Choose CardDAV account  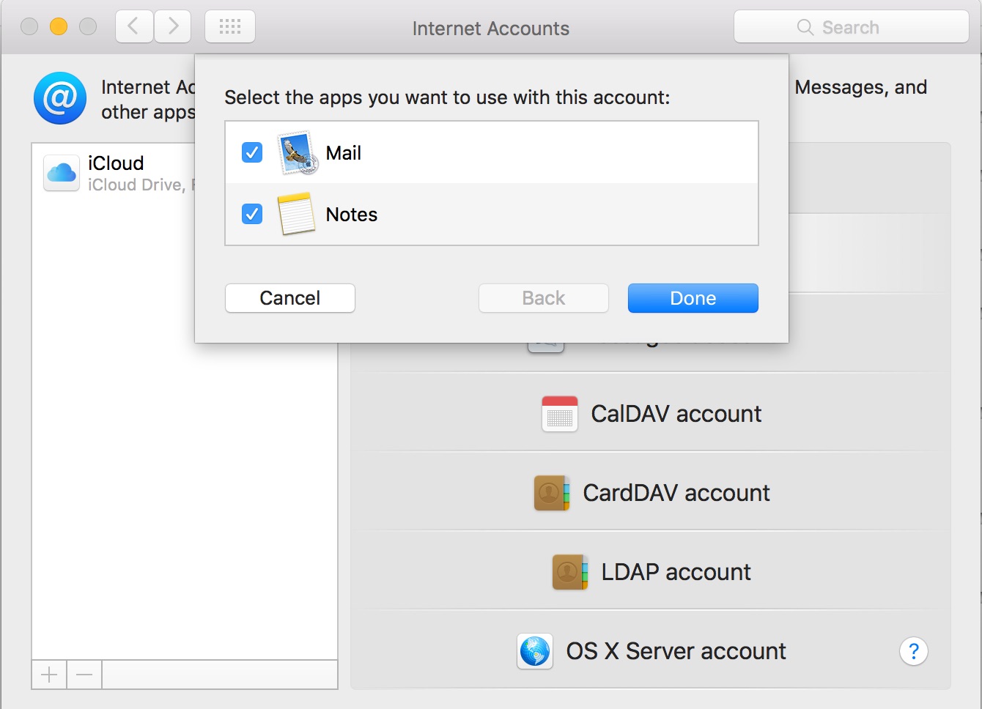(x=651, y=493)
